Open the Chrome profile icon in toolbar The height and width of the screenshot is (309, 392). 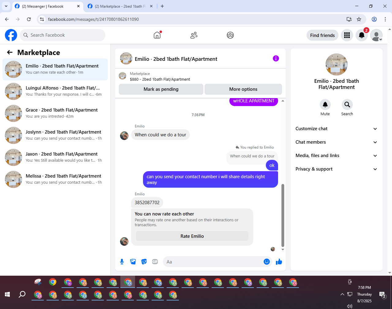click(374, 19)
